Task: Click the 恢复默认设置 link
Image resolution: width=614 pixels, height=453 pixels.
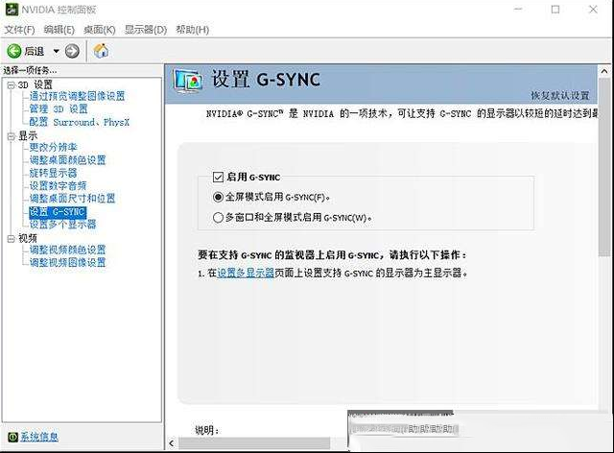Action: (x=560, y=96)
